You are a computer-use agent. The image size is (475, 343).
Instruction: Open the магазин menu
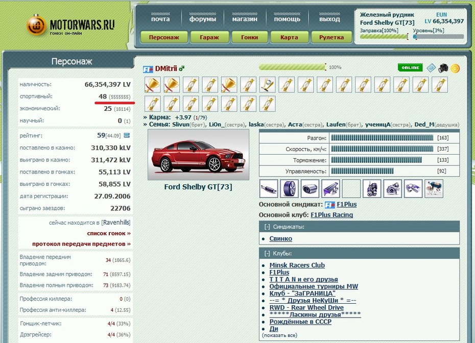[245, 19]
